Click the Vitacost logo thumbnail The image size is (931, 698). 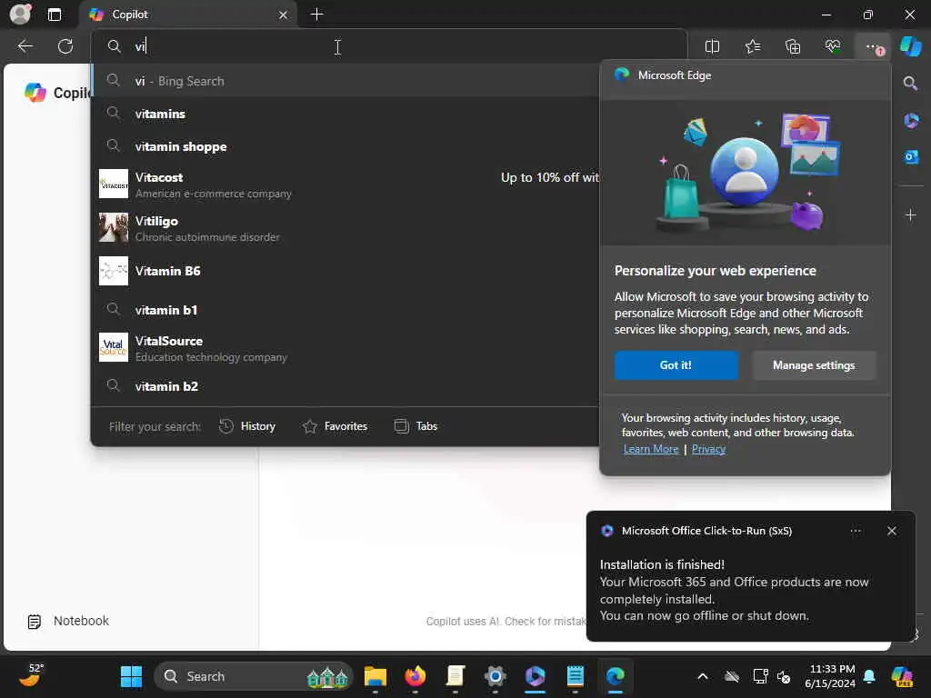coord(114,184)
